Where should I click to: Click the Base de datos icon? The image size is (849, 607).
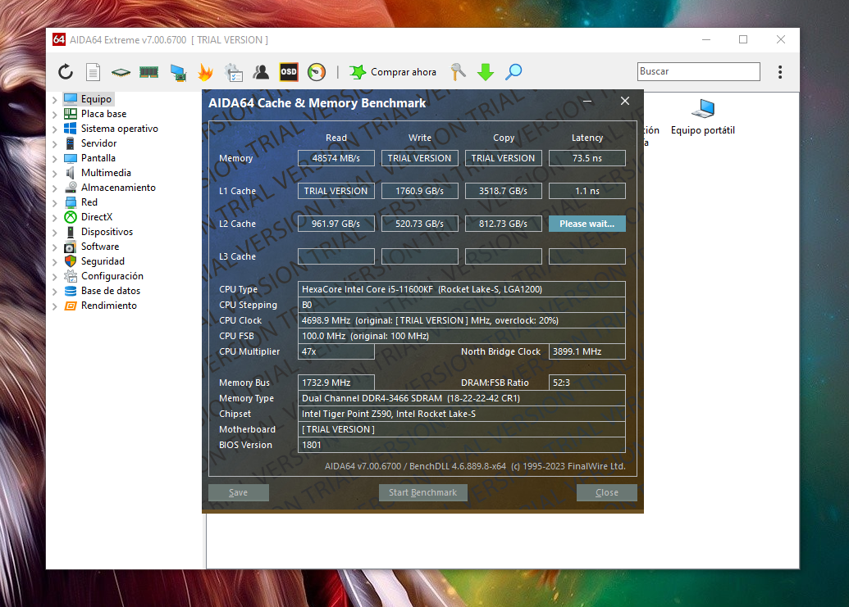(71, 291)
